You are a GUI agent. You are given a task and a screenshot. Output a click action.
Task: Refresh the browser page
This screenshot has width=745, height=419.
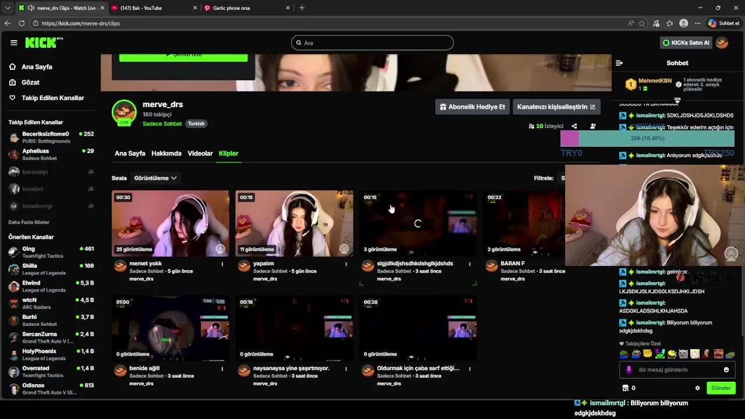click(x=22, y=23)
